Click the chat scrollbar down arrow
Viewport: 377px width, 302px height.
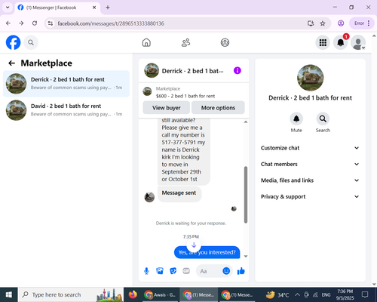(x=246, y=256)
